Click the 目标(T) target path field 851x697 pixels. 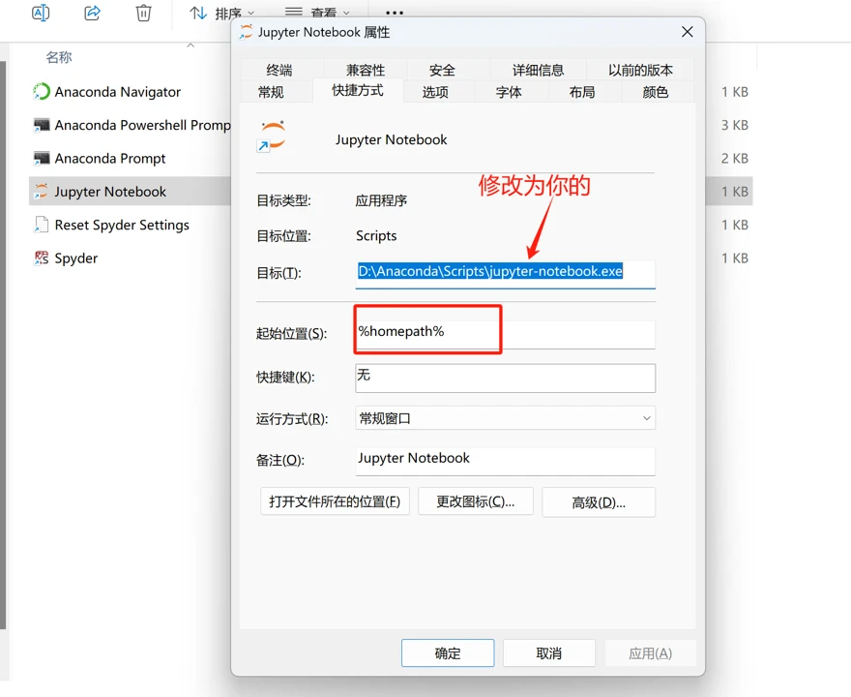(x=505, y=273)
